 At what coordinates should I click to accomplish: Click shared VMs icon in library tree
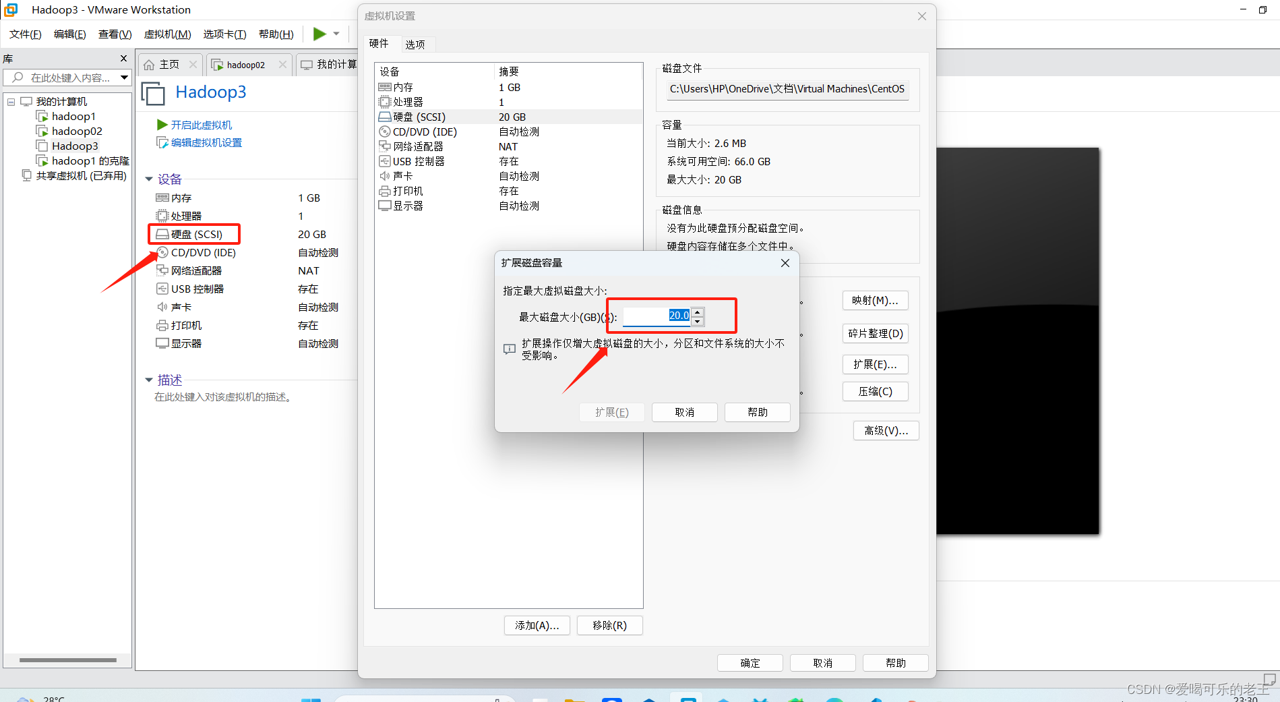(x=26, y=175)
